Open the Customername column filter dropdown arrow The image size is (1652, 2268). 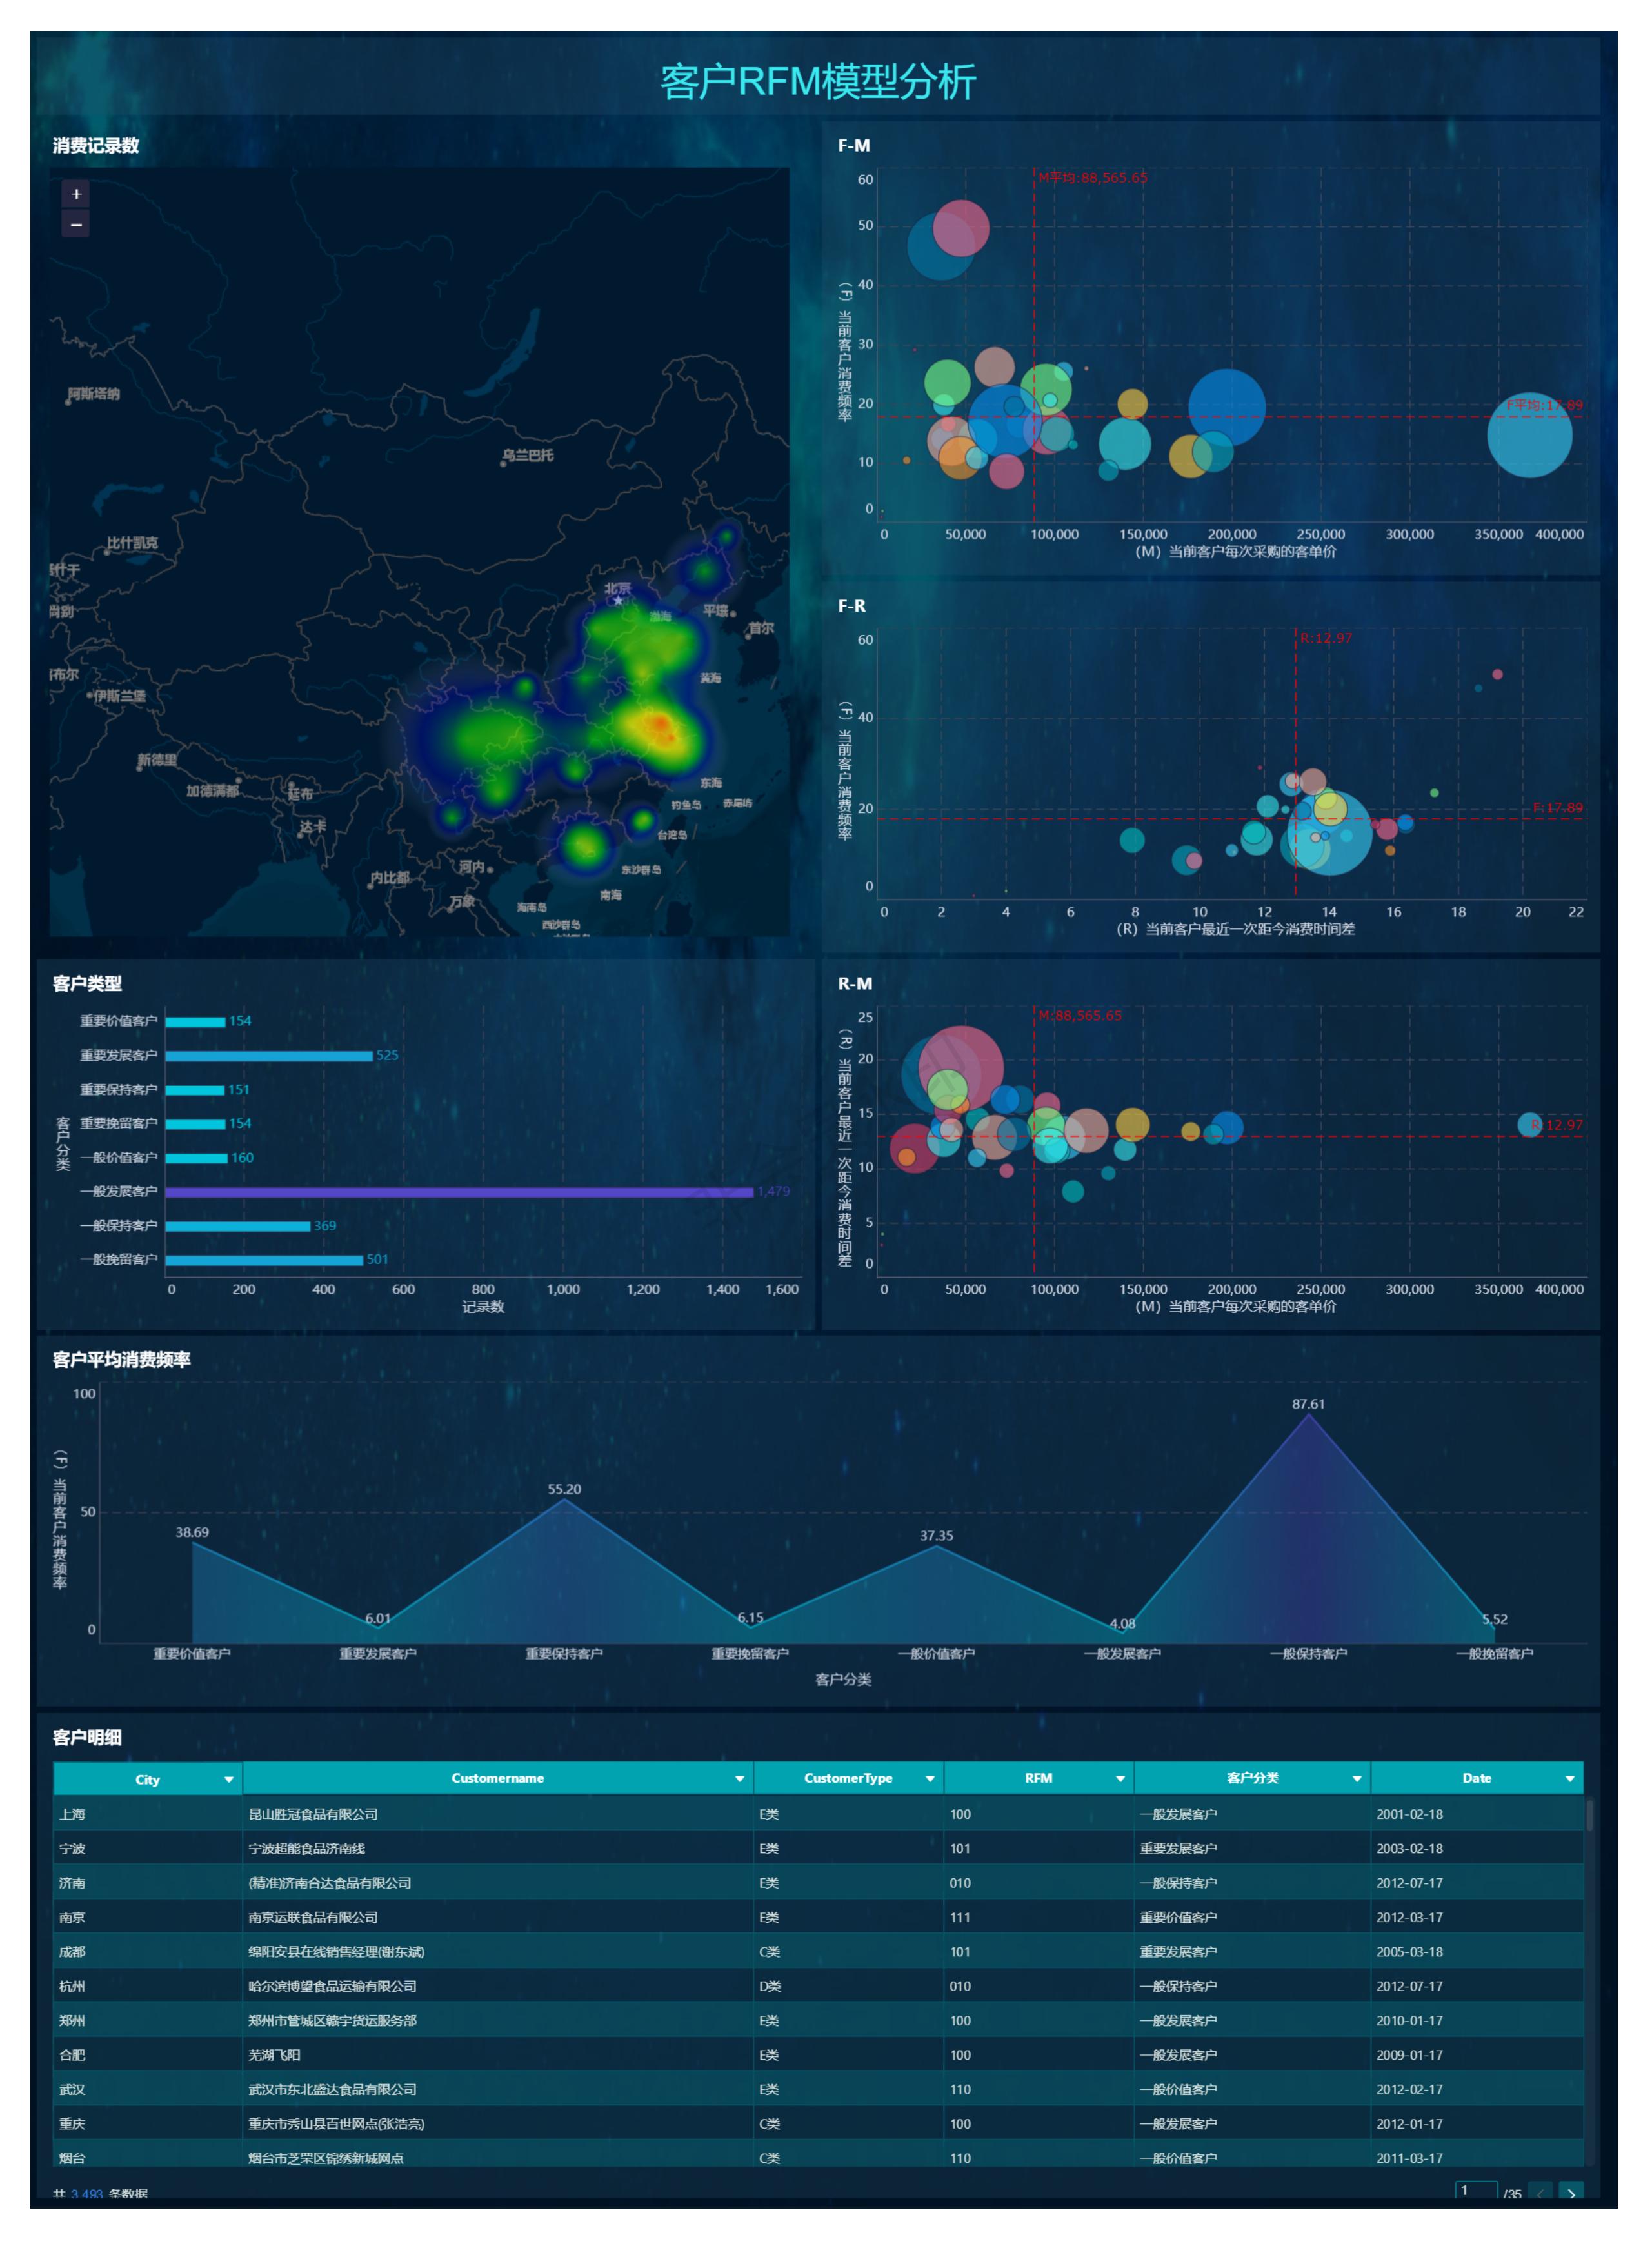click(x=740, y=1778)
